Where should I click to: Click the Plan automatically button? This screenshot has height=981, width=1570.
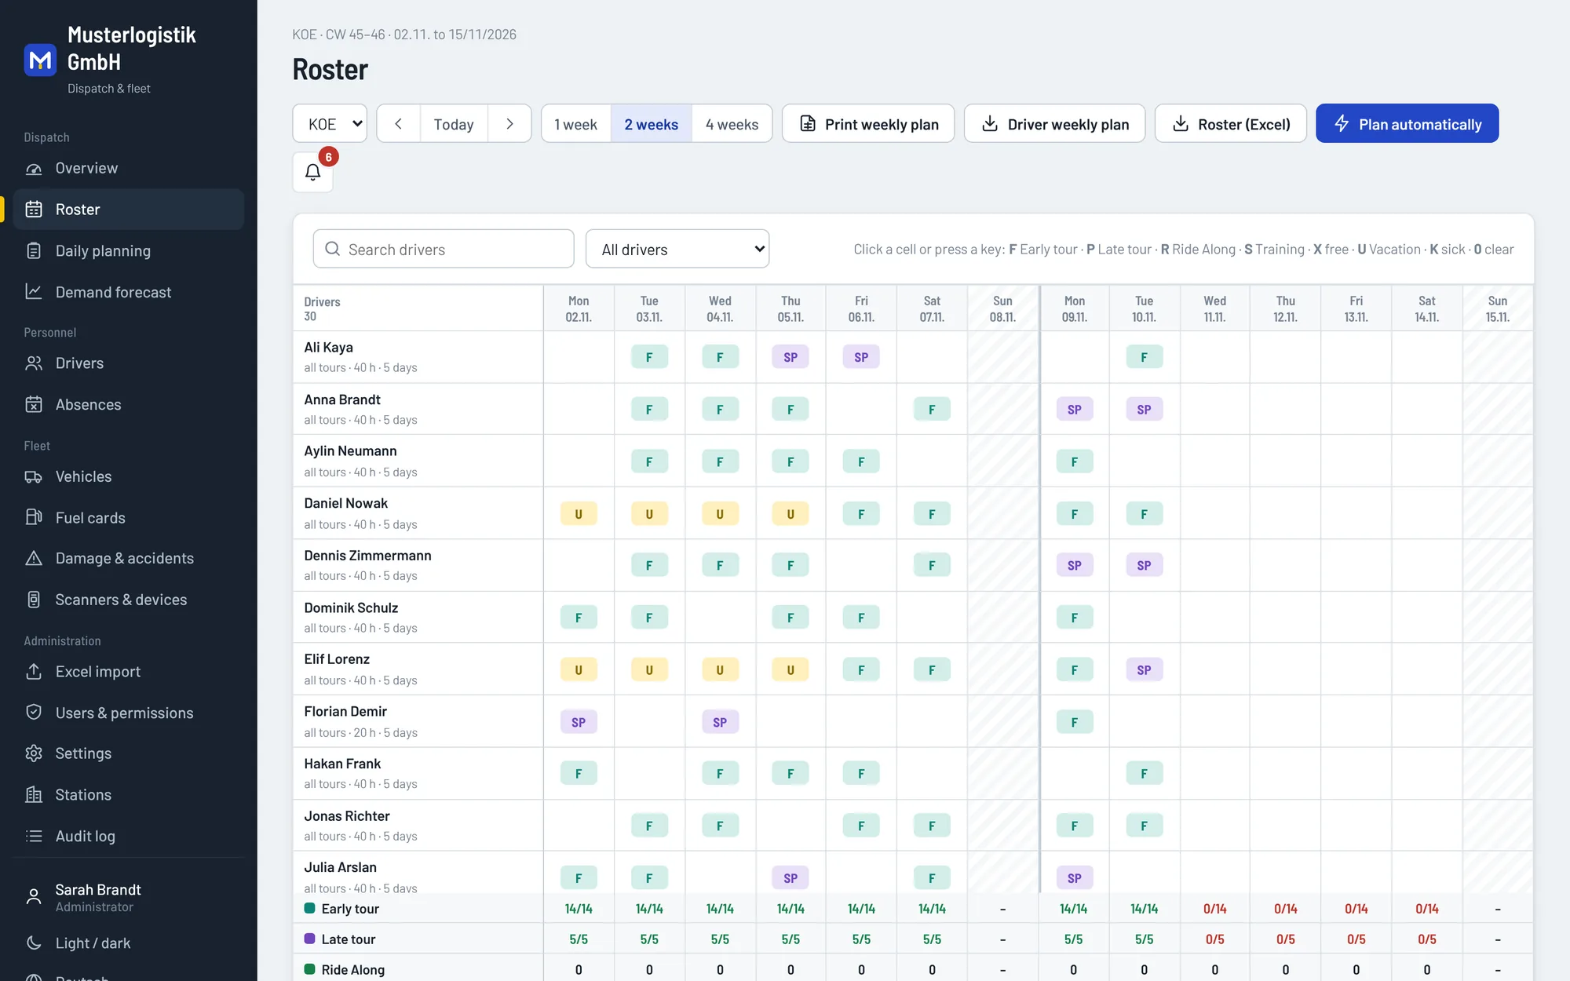pos(1408,124)
